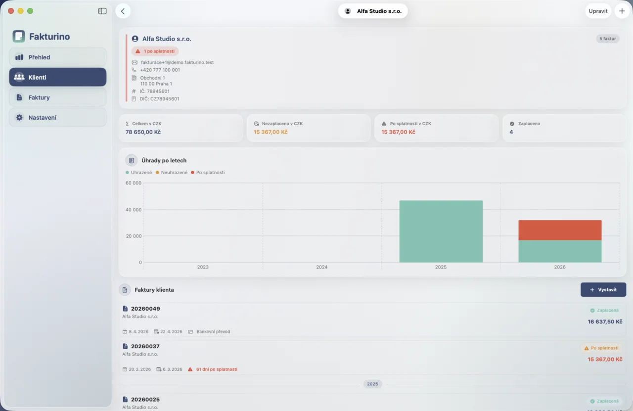Click the 1 po splatnosti badge
The height and width of the screenshot is (411, 633).
point(155,51)
